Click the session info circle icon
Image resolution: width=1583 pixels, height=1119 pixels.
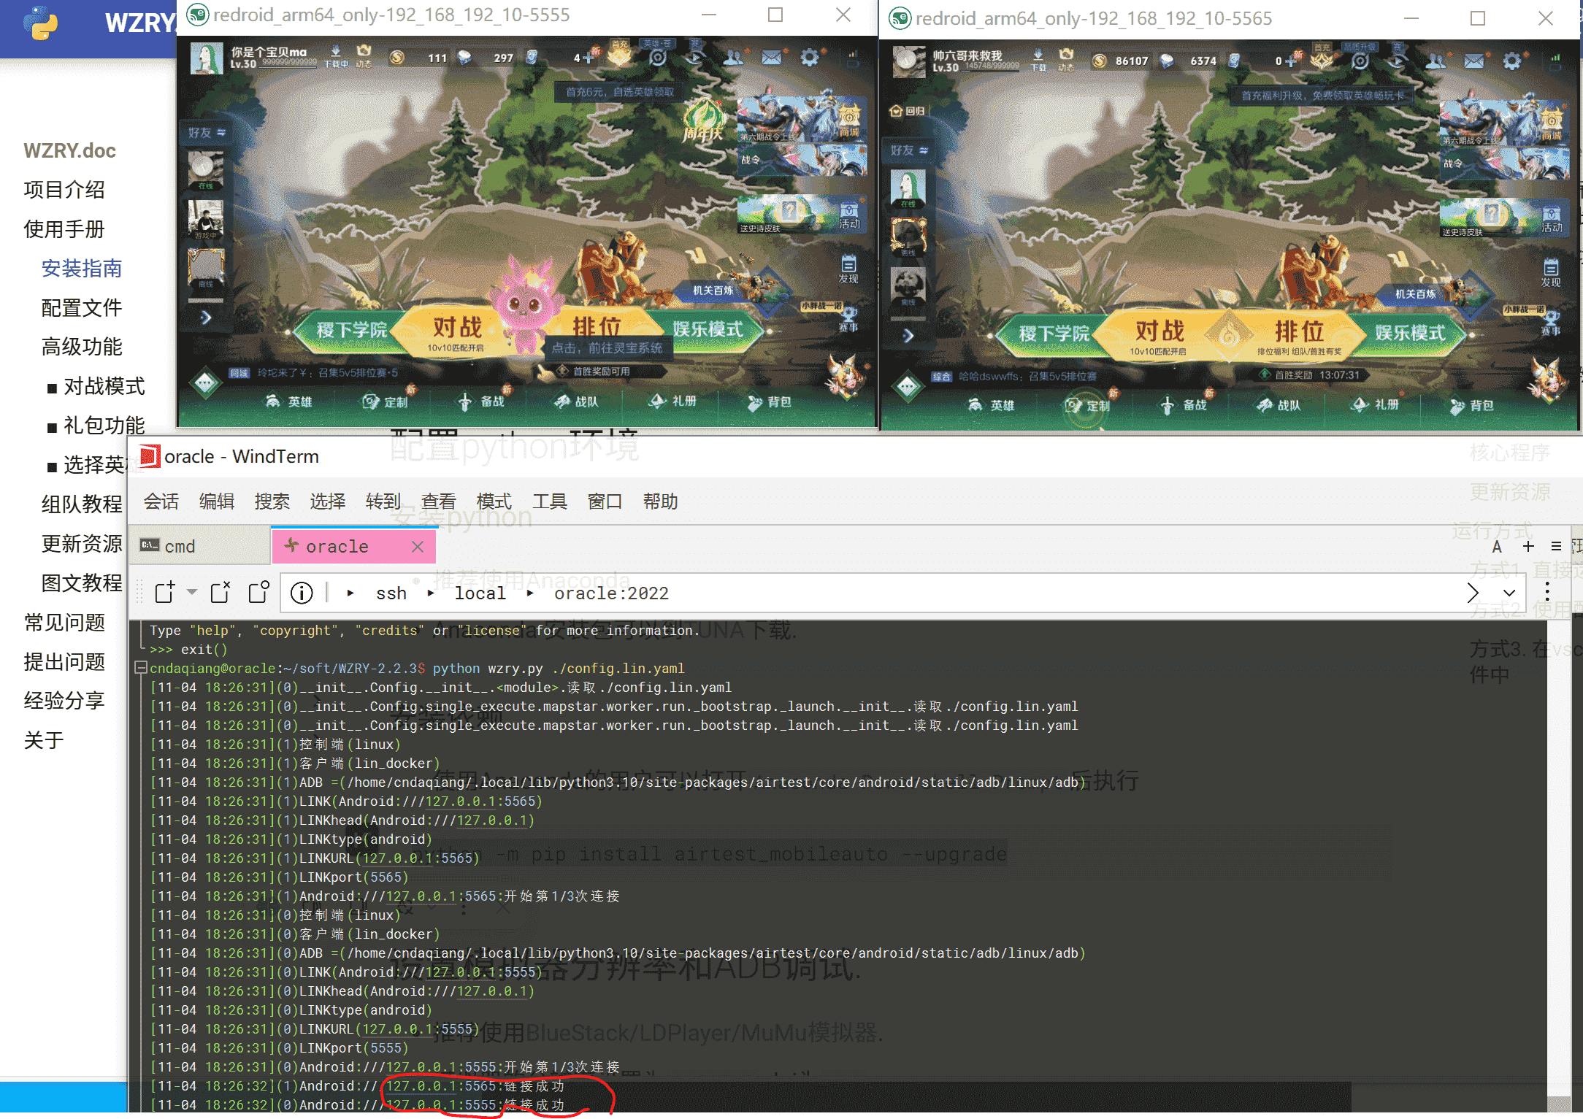(302, 593)
